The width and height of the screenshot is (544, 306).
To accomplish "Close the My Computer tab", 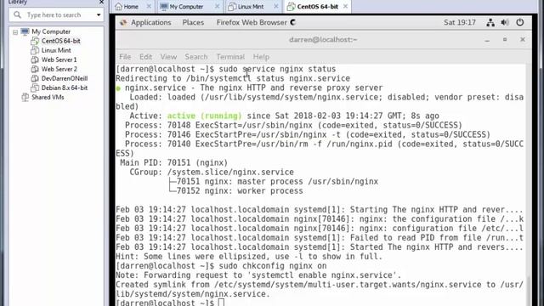I will pyautogui.click(x=218, y=6).
